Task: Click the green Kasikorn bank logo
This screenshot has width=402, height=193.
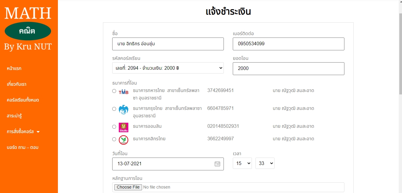Action: (x=123, y=140)
